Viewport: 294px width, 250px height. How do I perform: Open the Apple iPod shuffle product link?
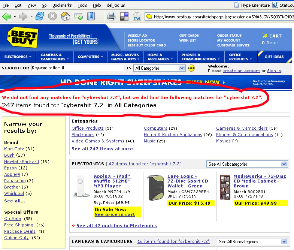112,181
